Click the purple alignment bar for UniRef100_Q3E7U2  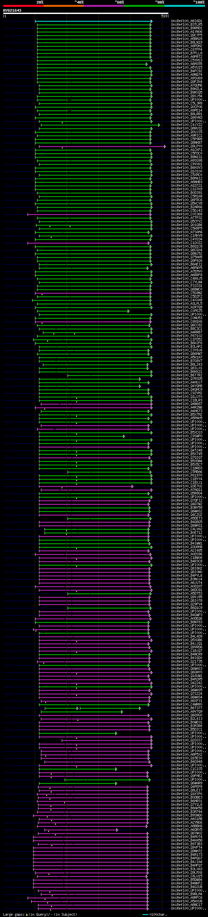coord(86,486)
